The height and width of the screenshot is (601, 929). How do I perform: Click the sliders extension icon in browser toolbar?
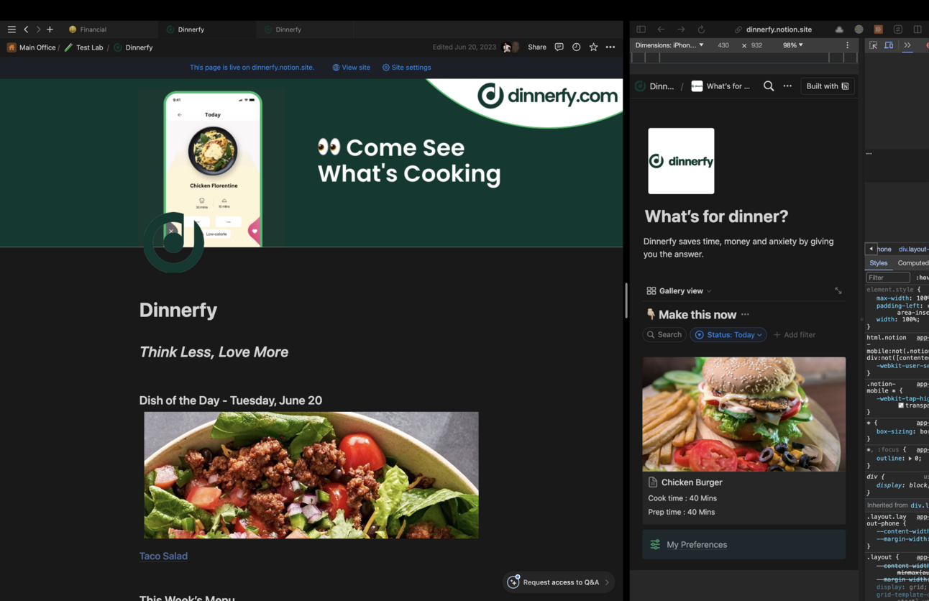[898, 29]
